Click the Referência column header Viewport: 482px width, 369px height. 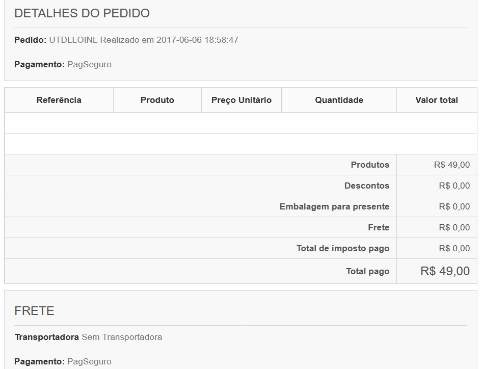59,100
